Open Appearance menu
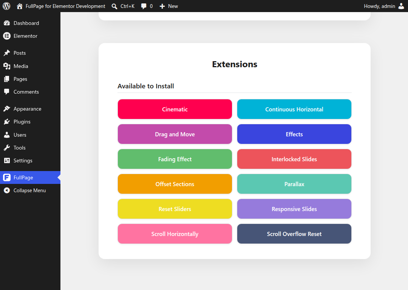 (30, 109)
